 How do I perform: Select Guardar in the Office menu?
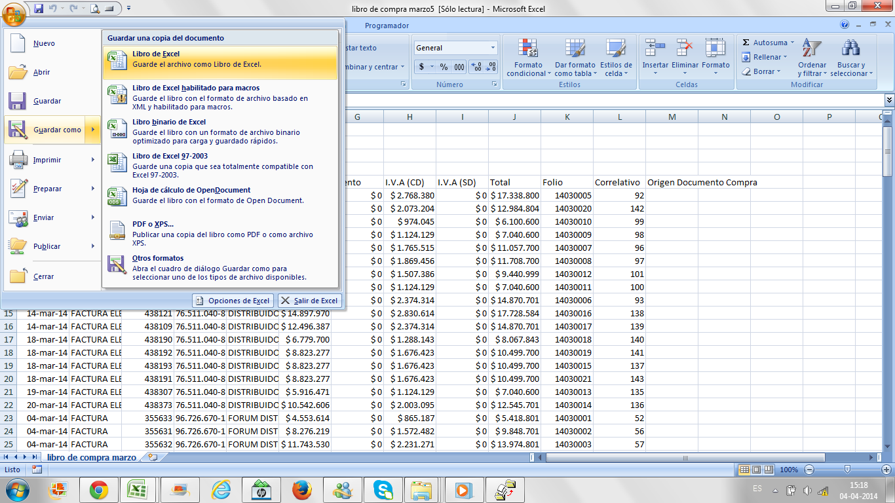click(52, 101)
